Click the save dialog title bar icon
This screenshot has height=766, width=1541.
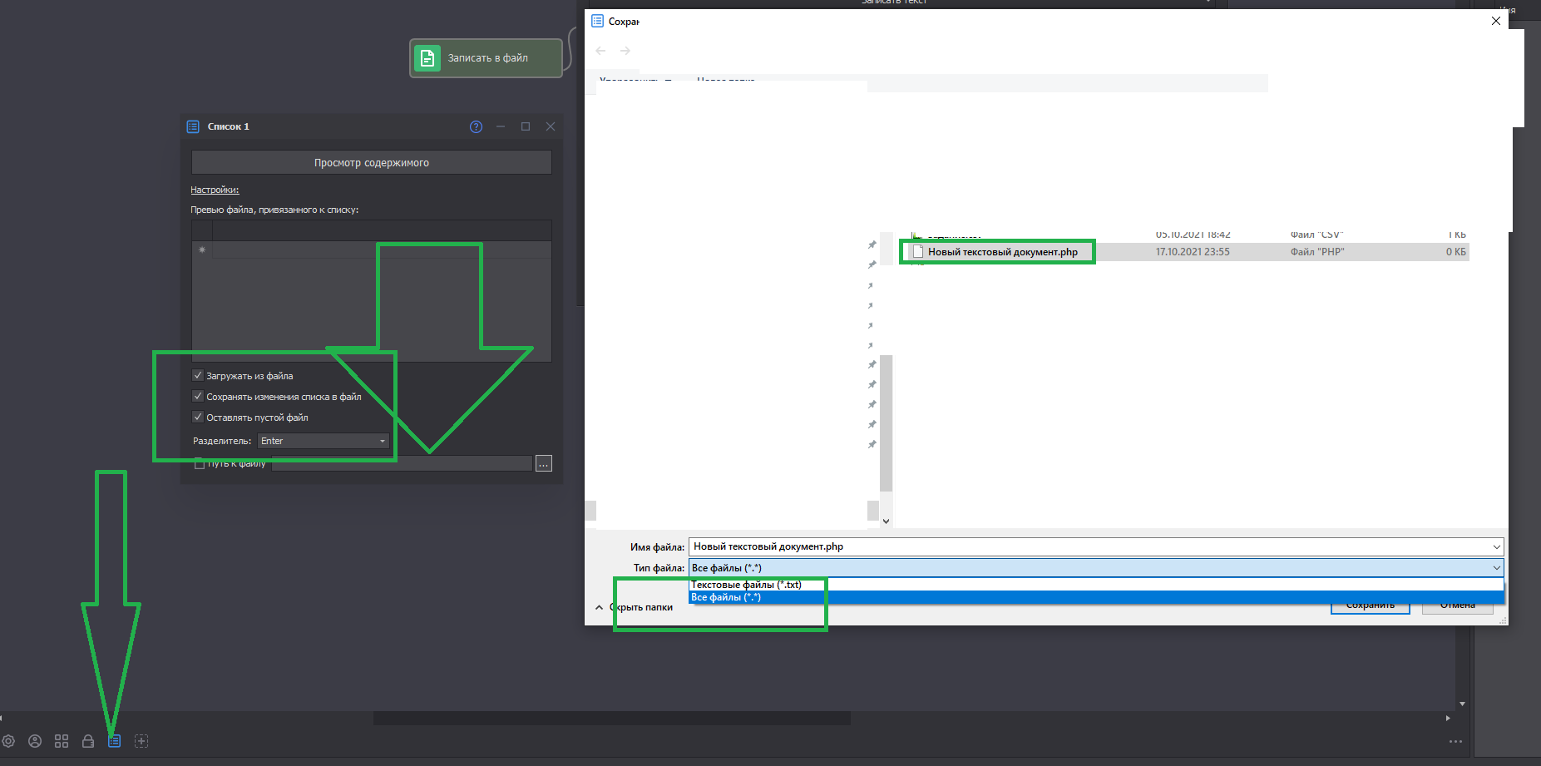[597, 21]
